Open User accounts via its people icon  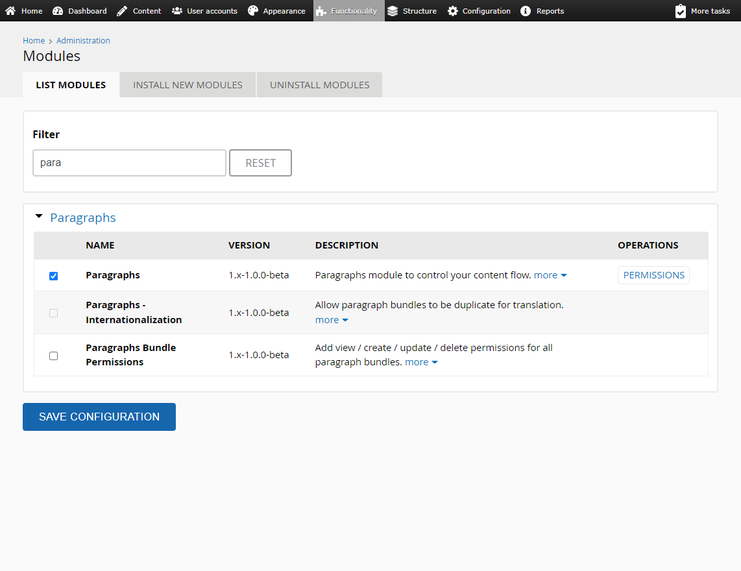[176, 10]
